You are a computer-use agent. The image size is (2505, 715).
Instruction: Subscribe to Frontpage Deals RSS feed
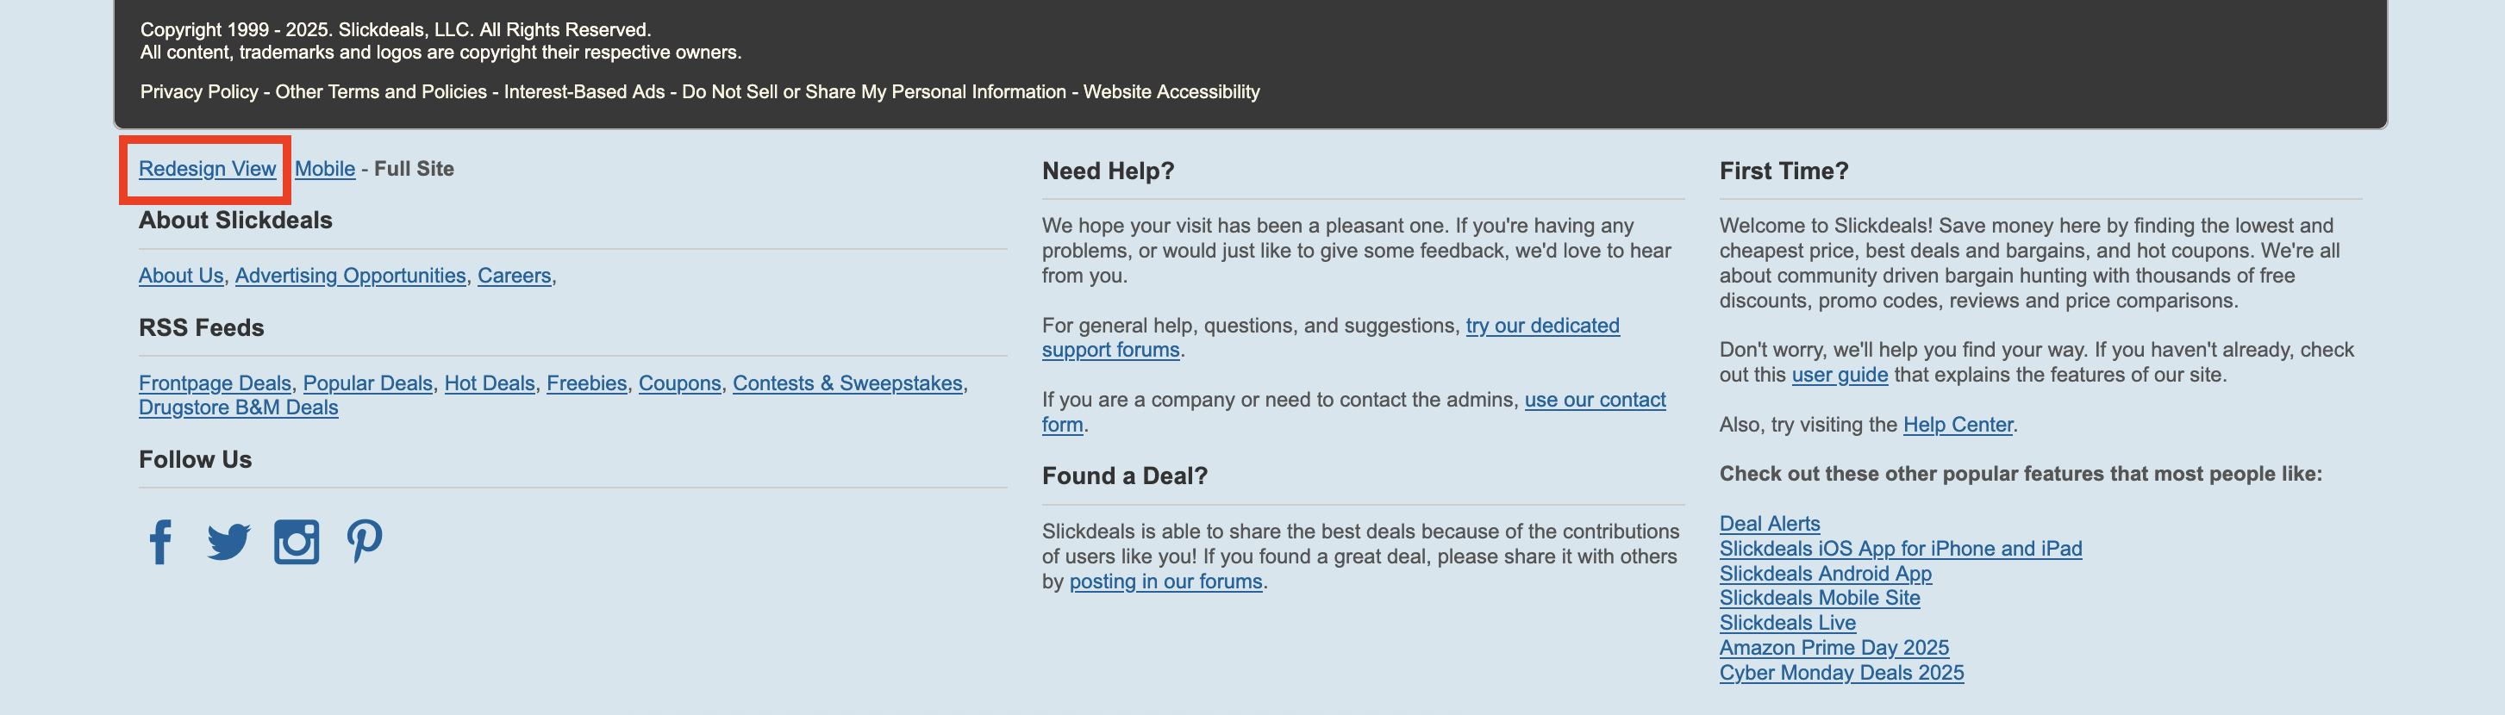215,383
